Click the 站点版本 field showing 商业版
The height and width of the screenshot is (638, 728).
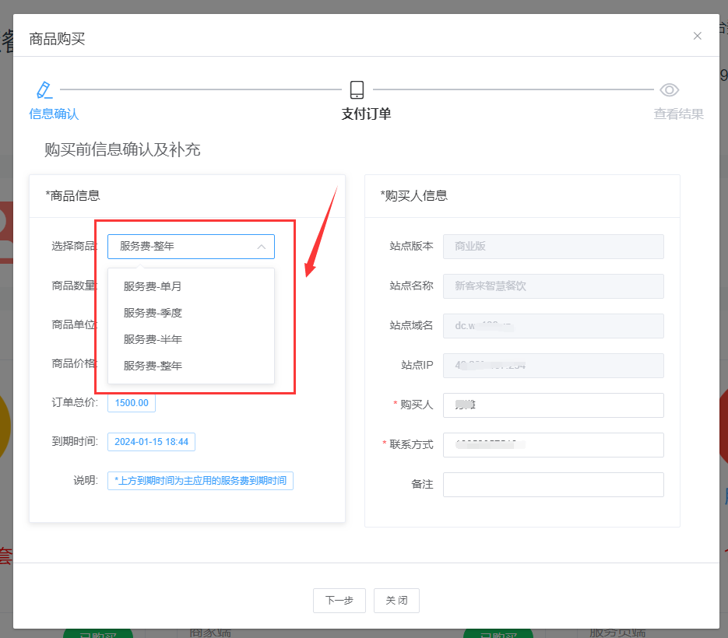(554, 247)
